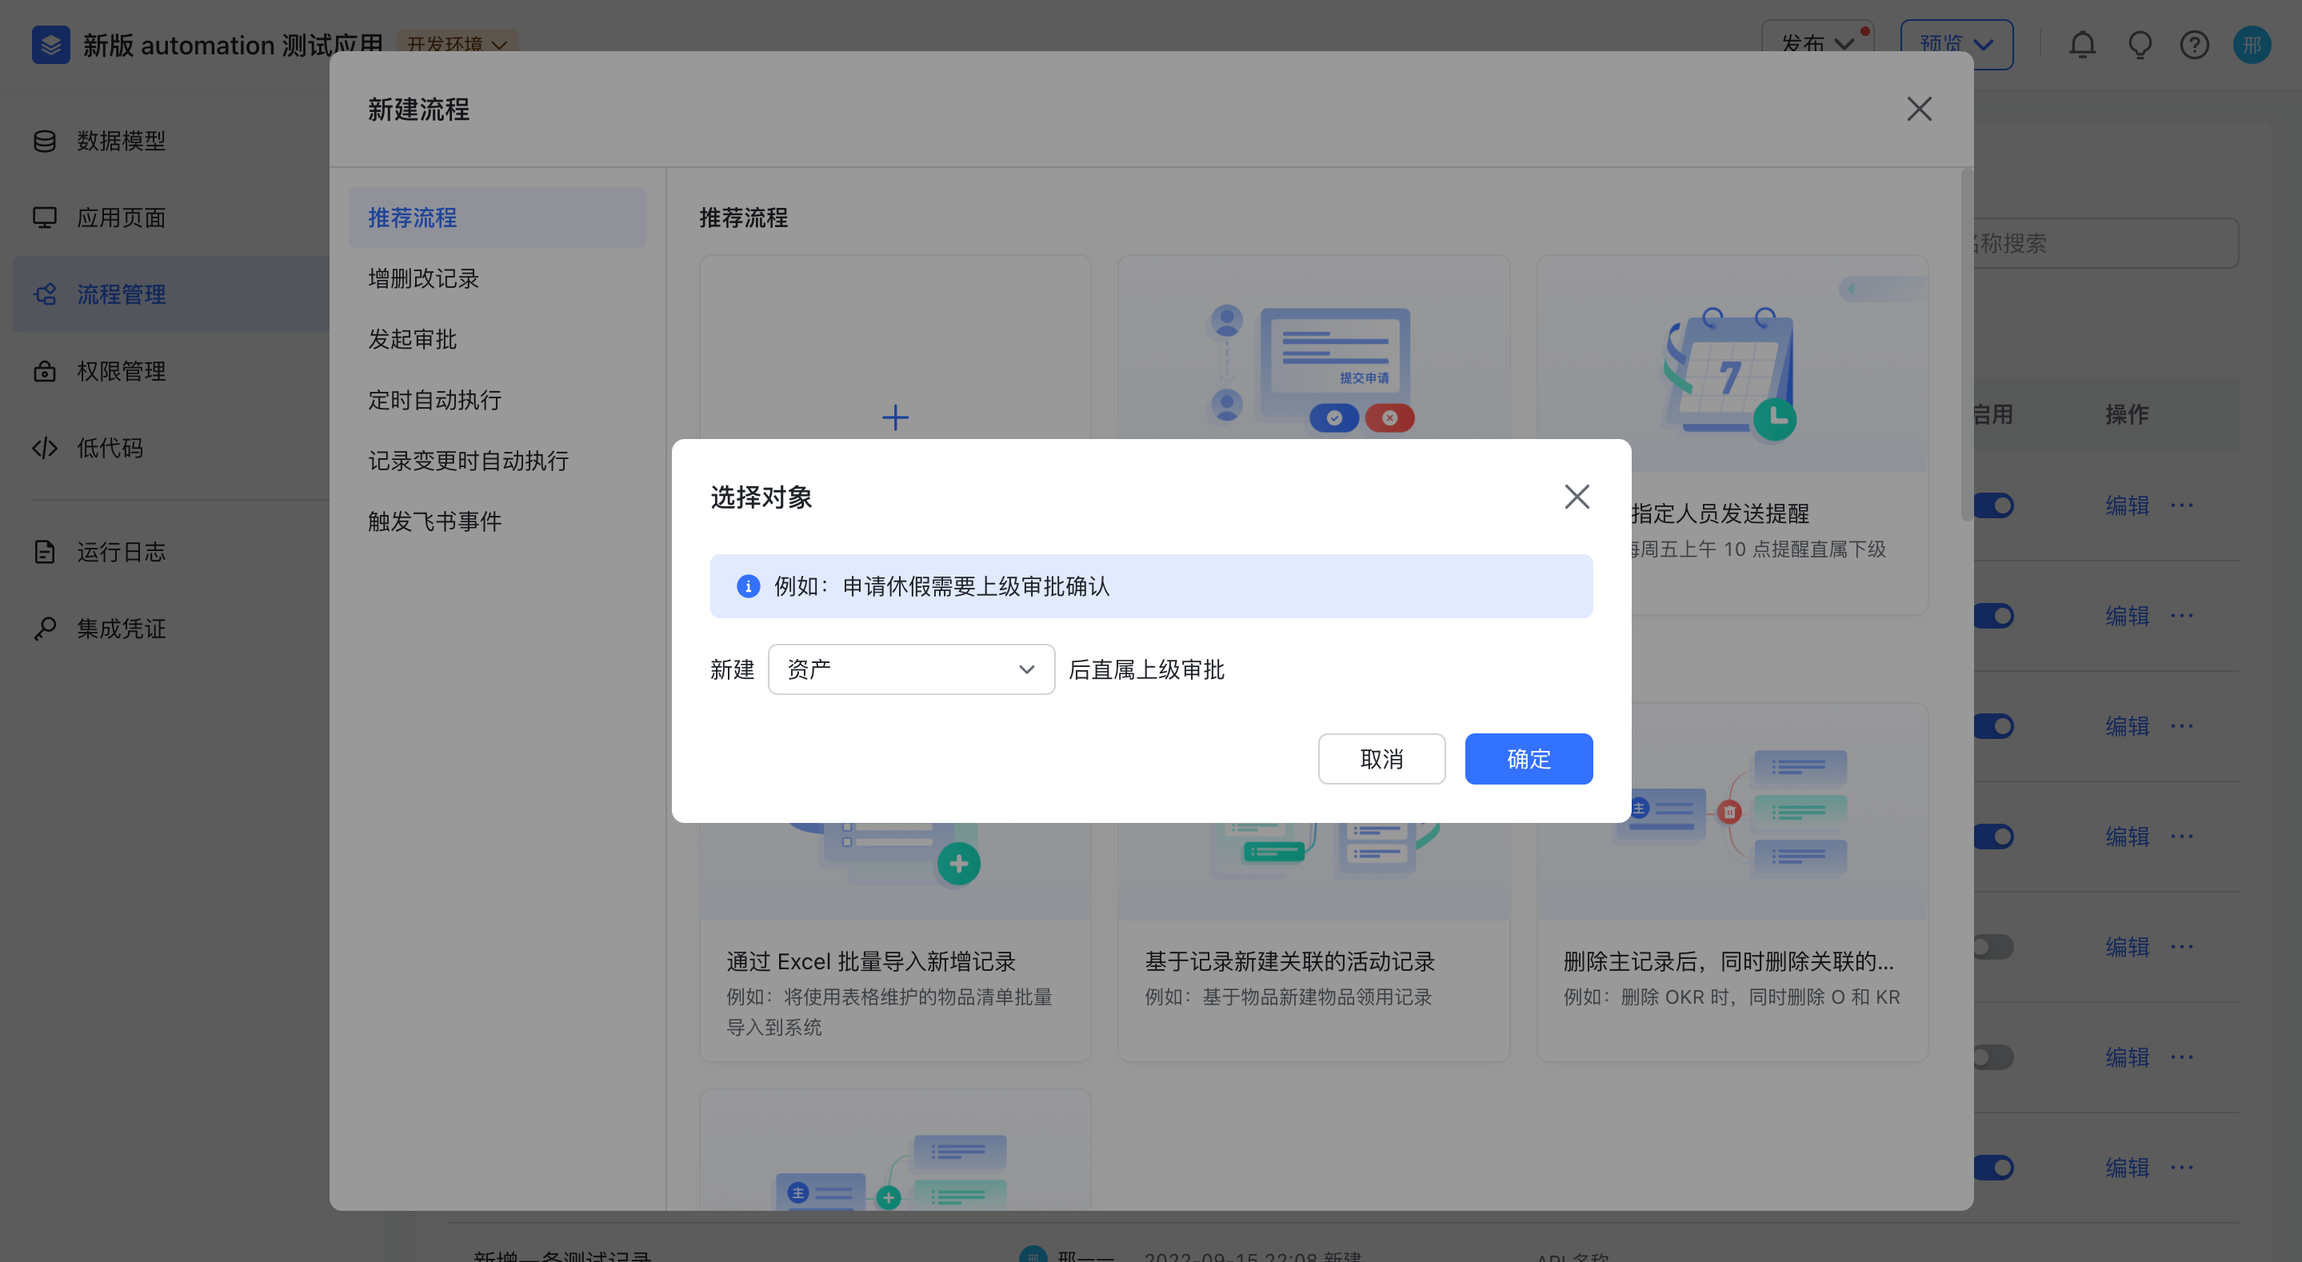Select 记录变更时自动执行 category
The image size is (2302, 1262).
(x=497, y=461)
